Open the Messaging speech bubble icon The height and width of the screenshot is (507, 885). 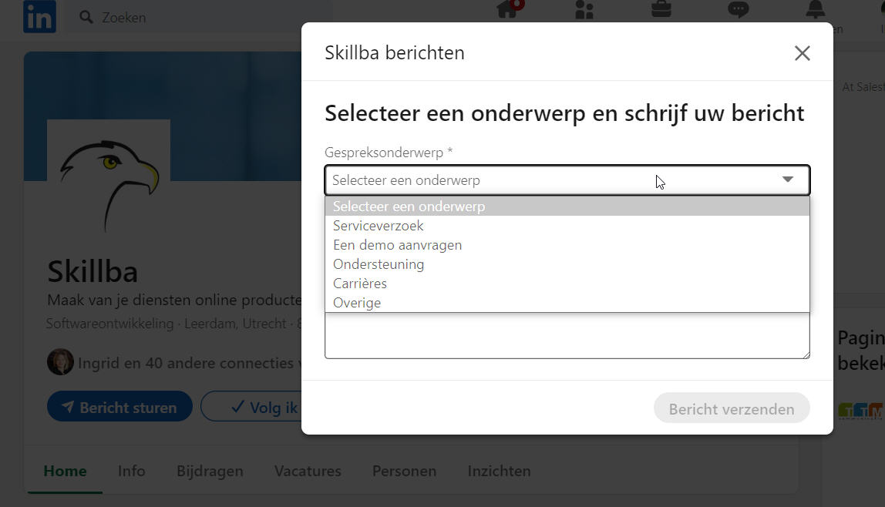pos(738,9)
